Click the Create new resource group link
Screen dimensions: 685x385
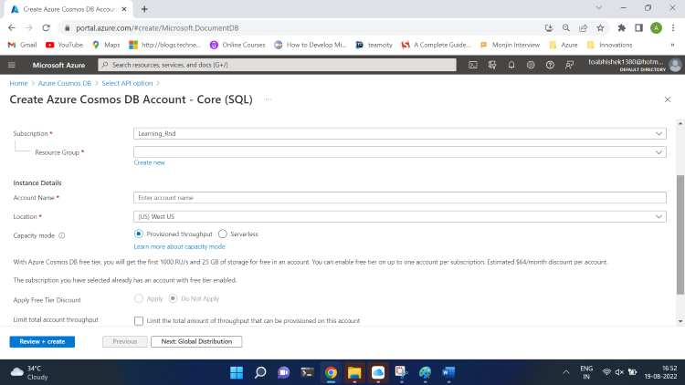tap(150, 162)
